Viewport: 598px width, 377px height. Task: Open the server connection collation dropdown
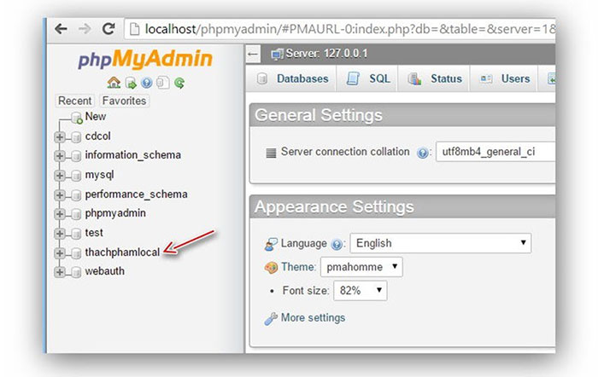click(x=495, y=152)
